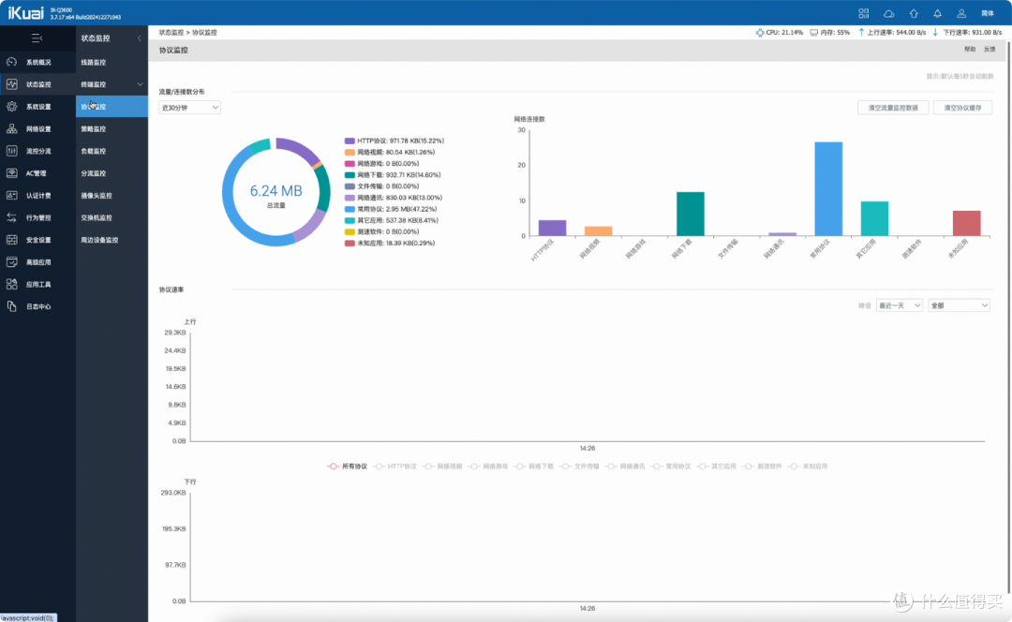Screen dimensions: 1012x622
Task: Click the 6.24 MB donut chart center
Action: click(x=275, y=192)
